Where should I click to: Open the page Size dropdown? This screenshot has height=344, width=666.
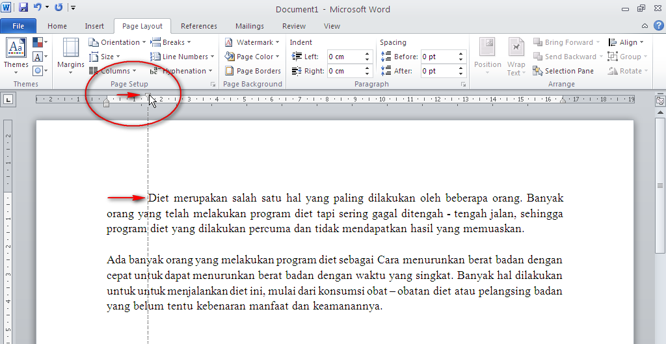[x=105, y=57]
